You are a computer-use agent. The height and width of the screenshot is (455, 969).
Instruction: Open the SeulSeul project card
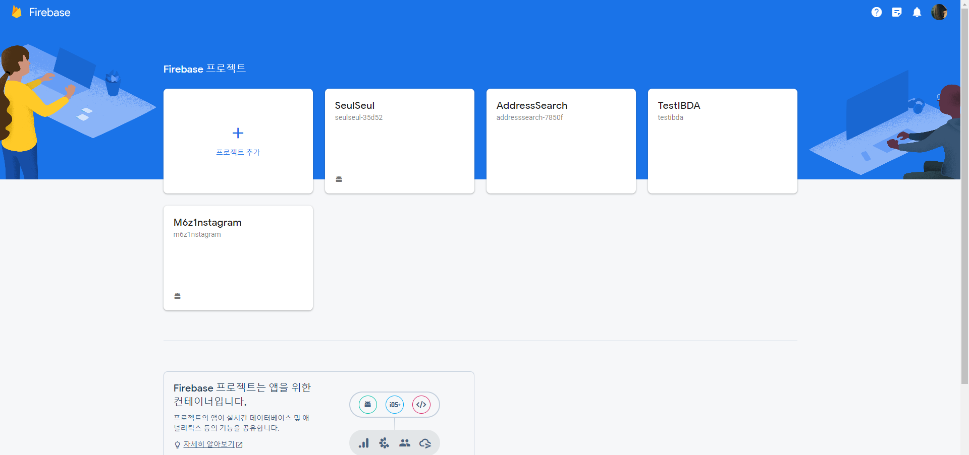(x=399, y=141)
